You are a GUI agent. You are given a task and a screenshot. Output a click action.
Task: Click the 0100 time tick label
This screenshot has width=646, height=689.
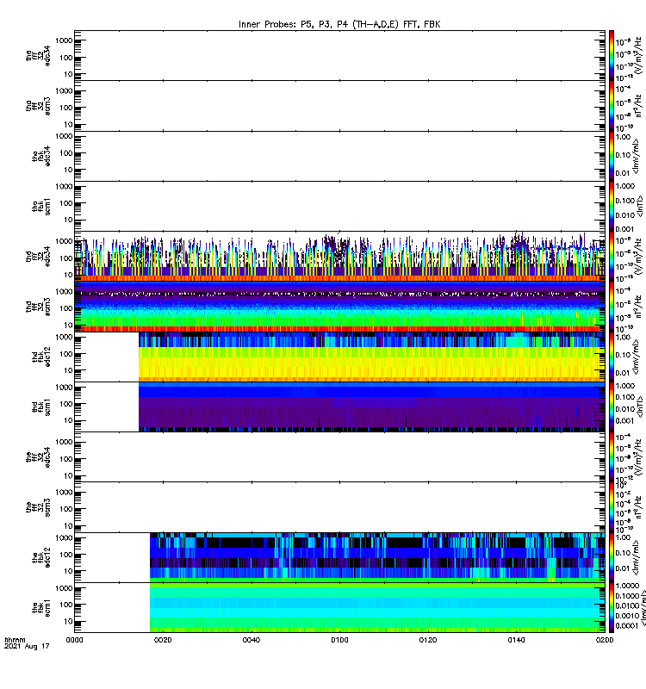(339, 640)
